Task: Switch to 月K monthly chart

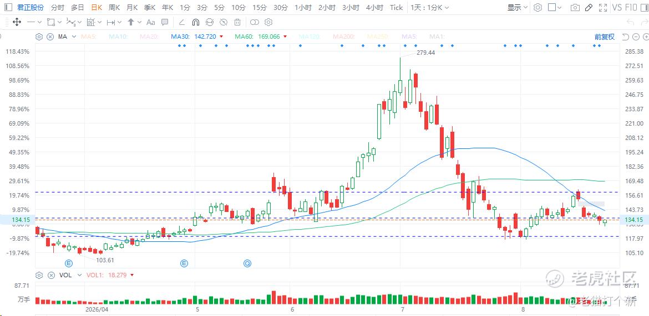Action: coord(132,7)
